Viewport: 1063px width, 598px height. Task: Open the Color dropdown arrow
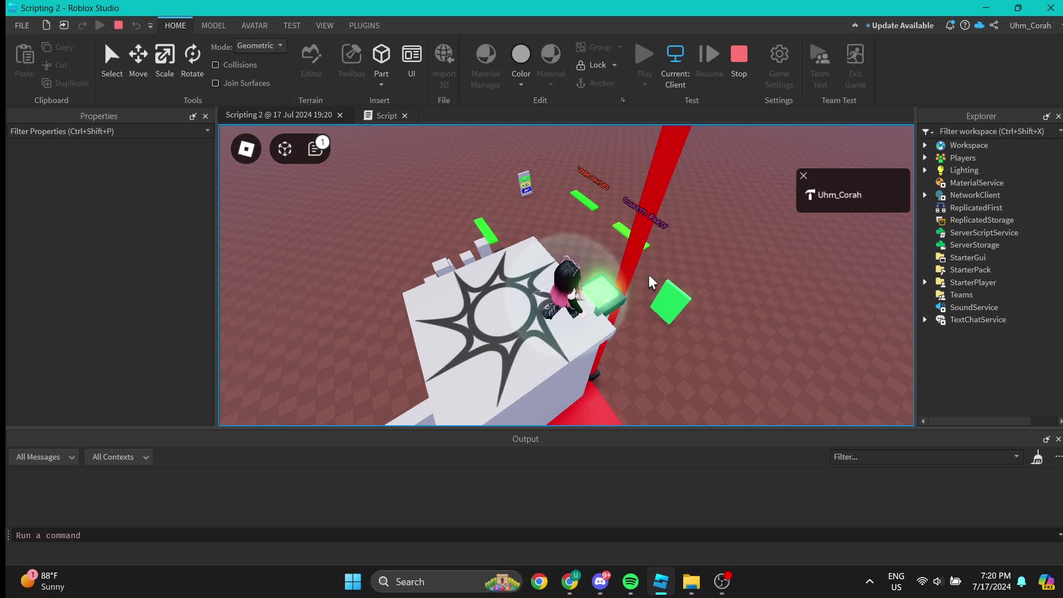click(x=520, y=85)
